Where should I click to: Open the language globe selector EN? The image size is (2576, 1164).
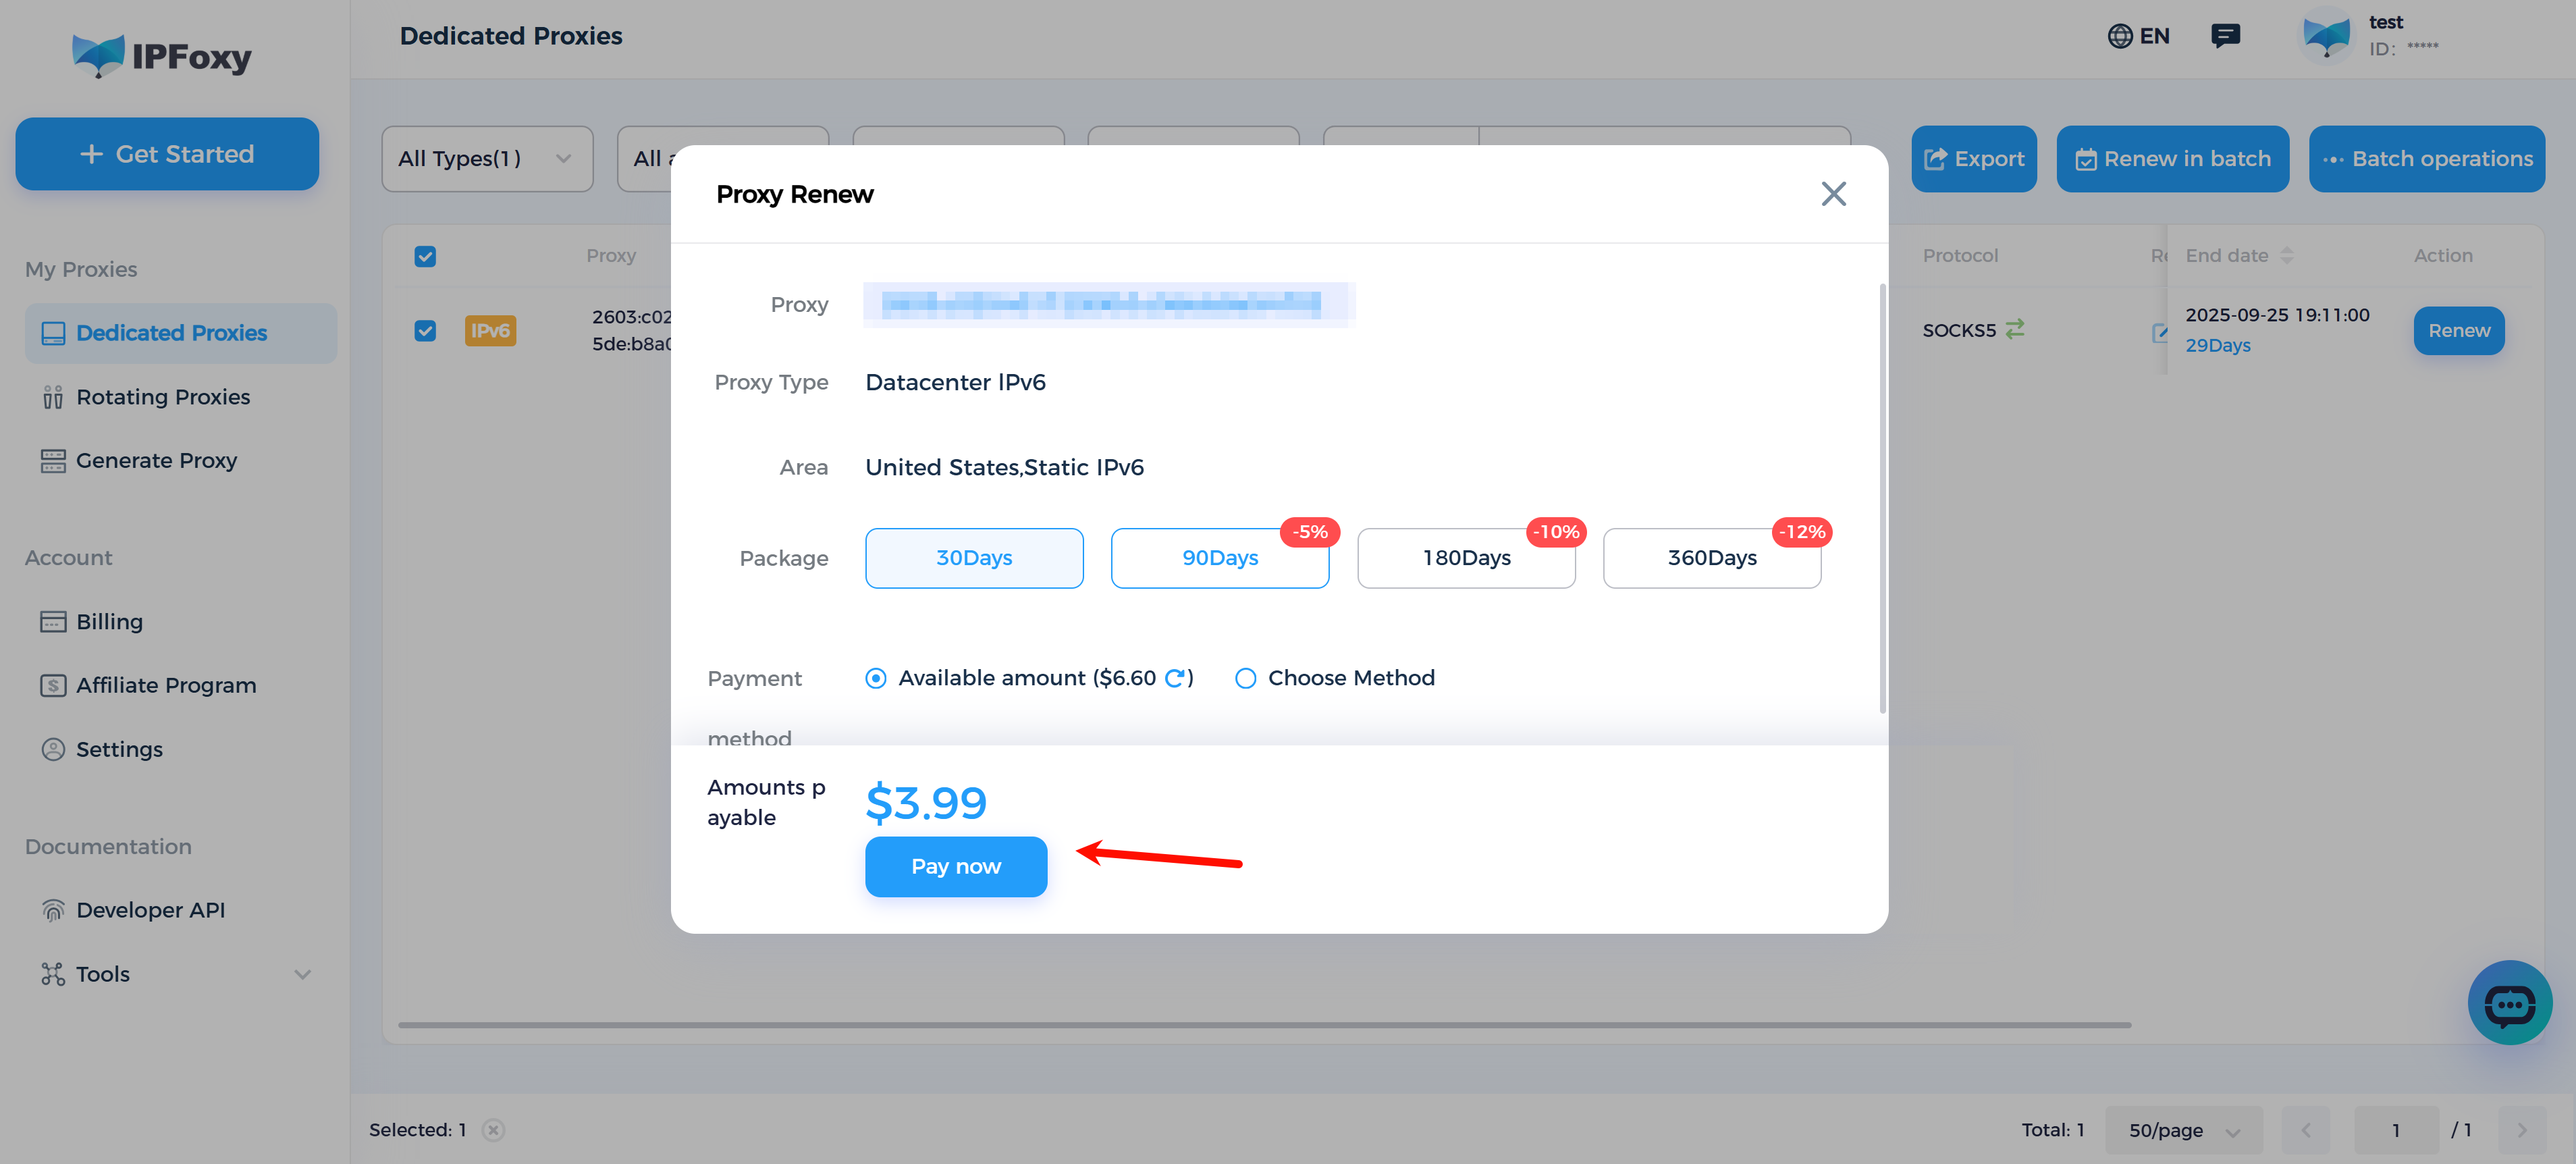2138,36
